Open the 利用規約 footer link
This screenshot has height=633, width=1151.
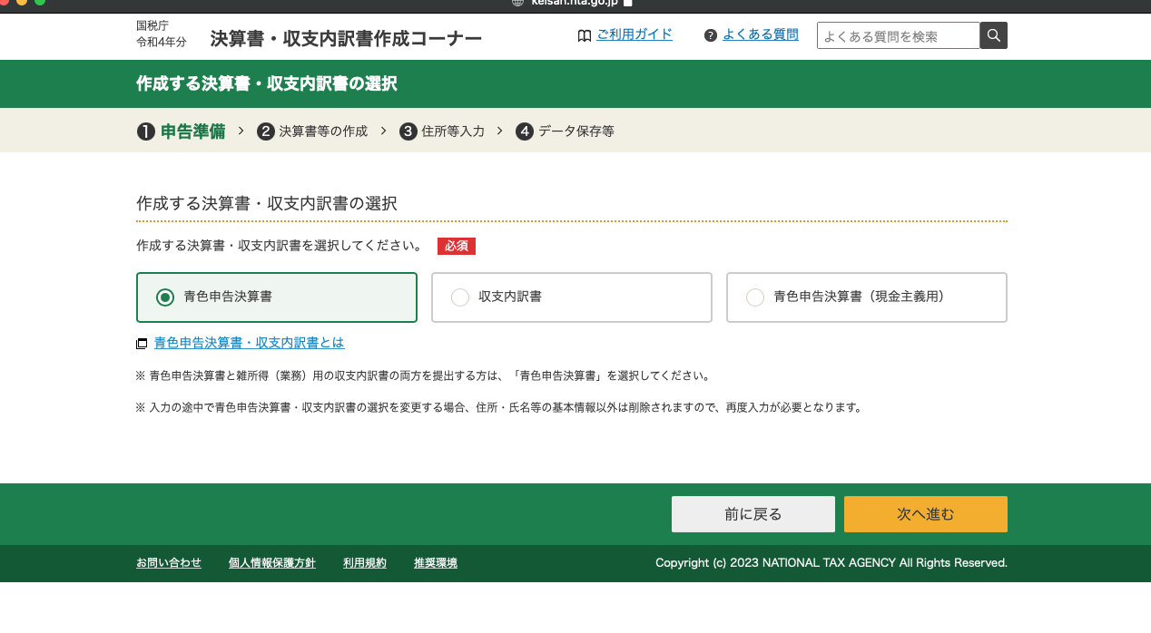(x=365, y=563)
